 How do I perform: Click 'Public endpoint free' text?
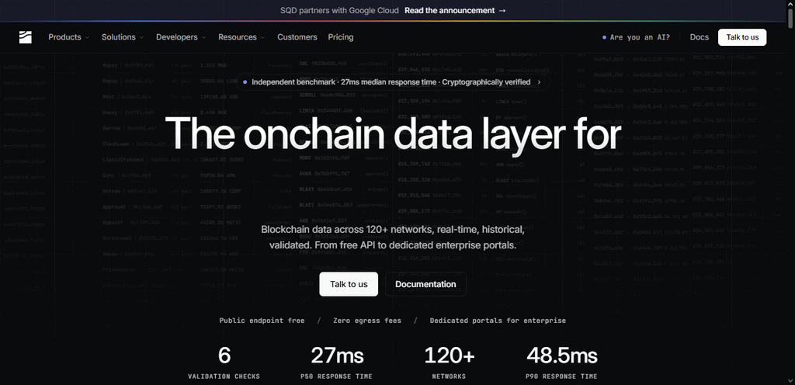click(262, 321)
